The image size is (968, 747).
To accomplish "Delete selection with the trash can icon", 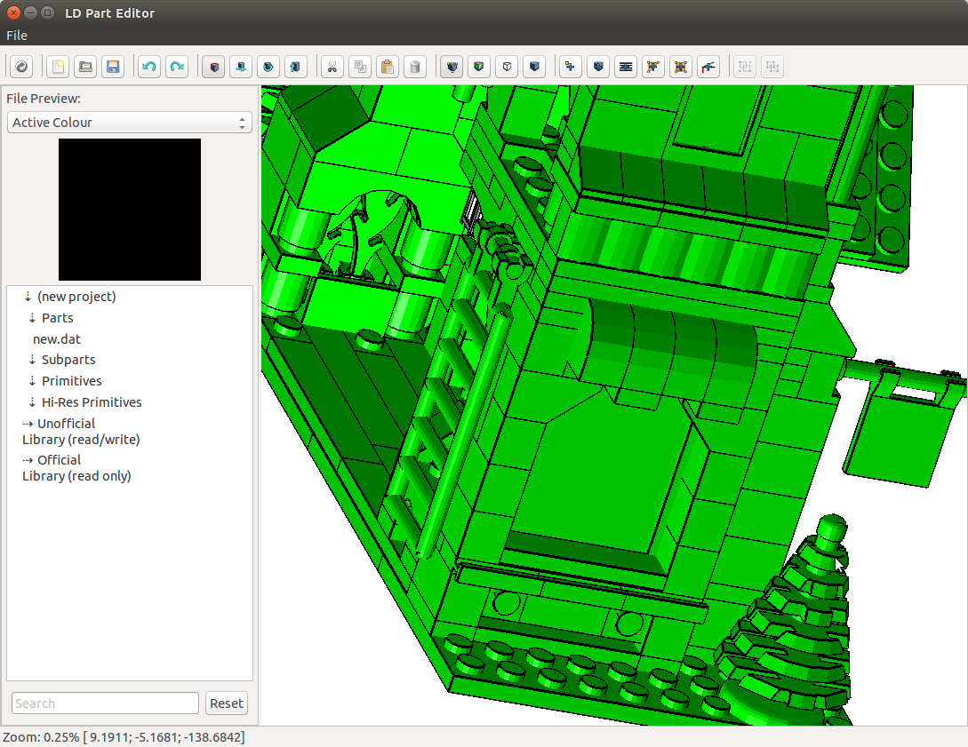I will click(414, 67).
